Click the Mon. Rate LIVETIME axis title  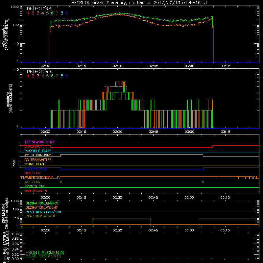tap(6, 247)
